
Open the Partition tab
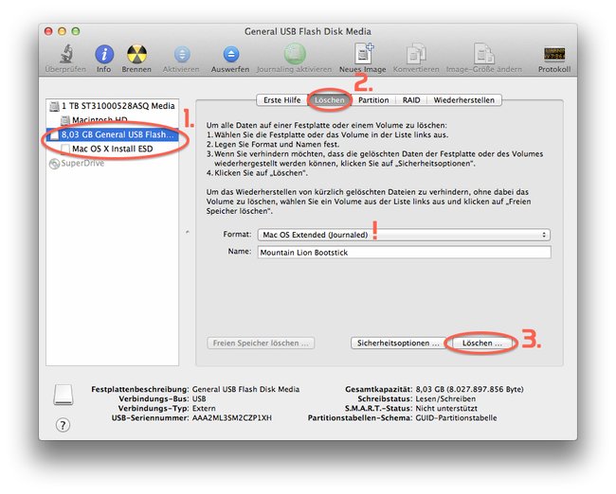373,100
